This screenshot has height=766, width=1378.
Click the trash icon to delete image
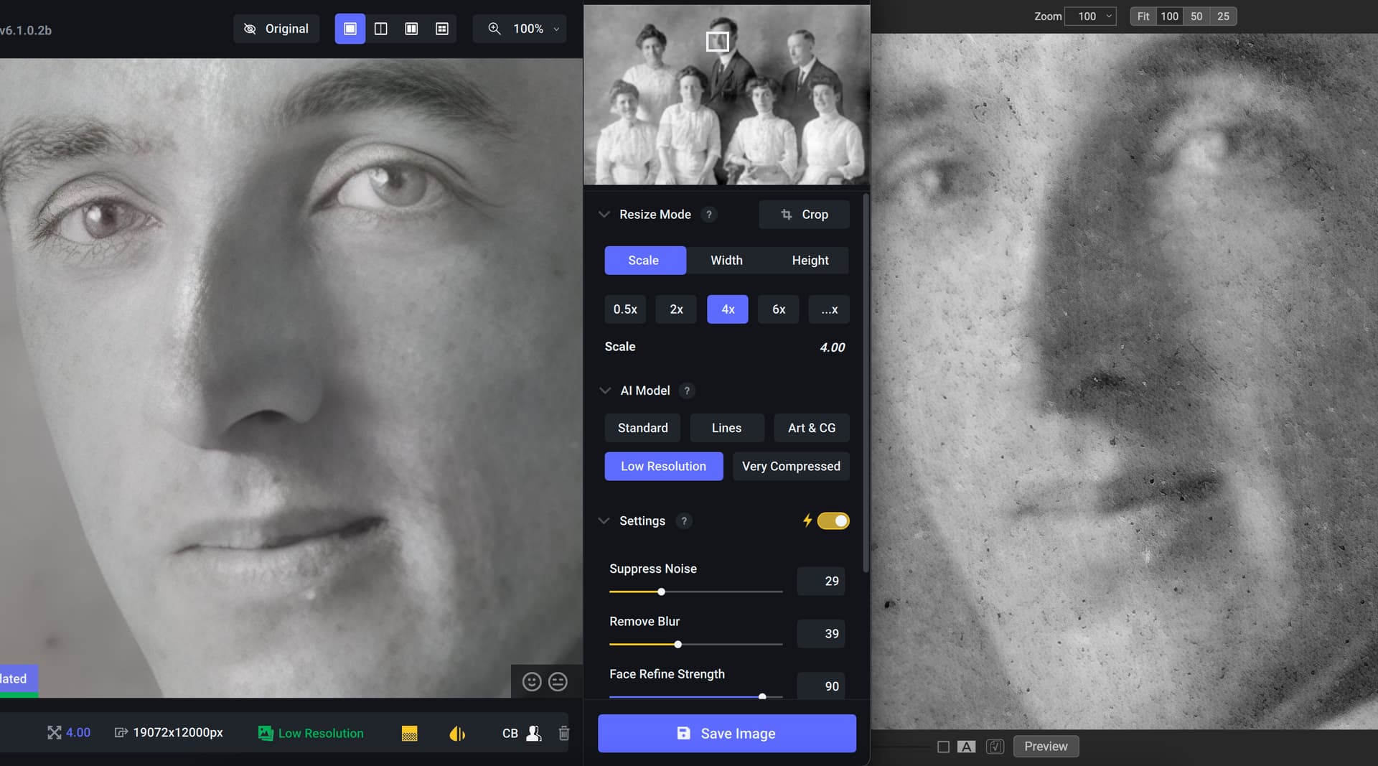tap(564, 733)
